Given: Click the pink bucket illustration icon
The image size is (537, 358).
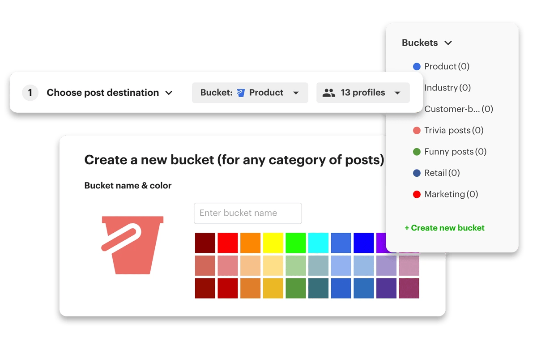Looking at the screenshot, I should pos(132,245).
